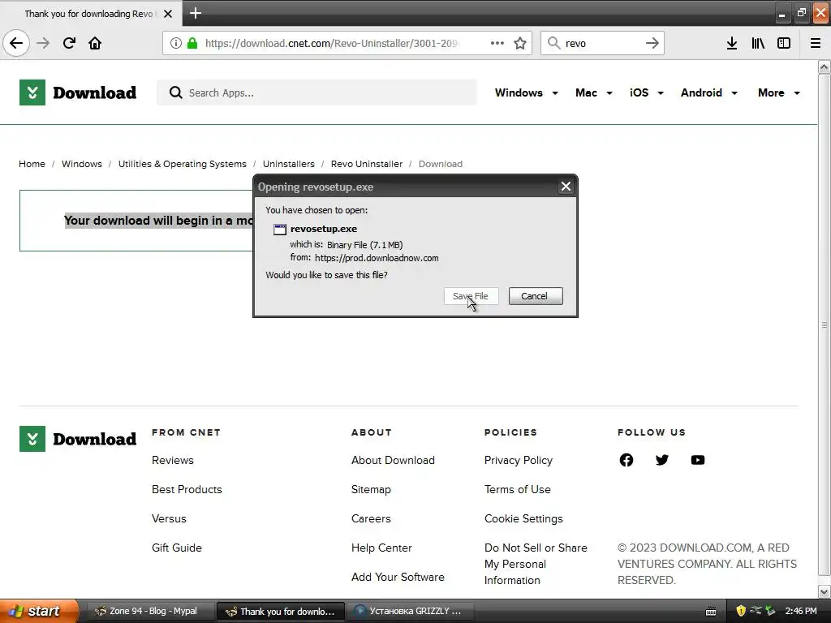Click the footer green Download logo icon
The height and width of the screenshot is (623, 831).
tap(32, 439)
